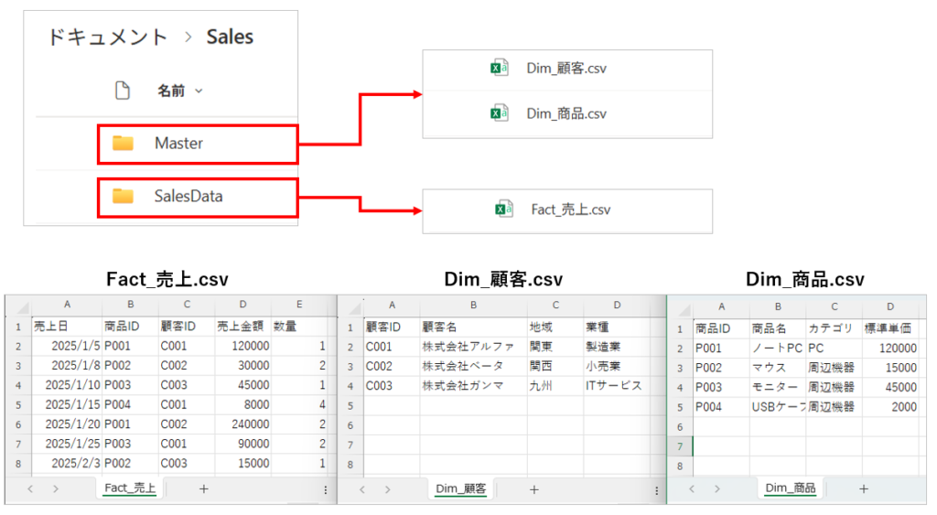Switch to the Fact_売上 sheet tab
The width and height of the screenshot is (937, 515).
tap(130, 489)
